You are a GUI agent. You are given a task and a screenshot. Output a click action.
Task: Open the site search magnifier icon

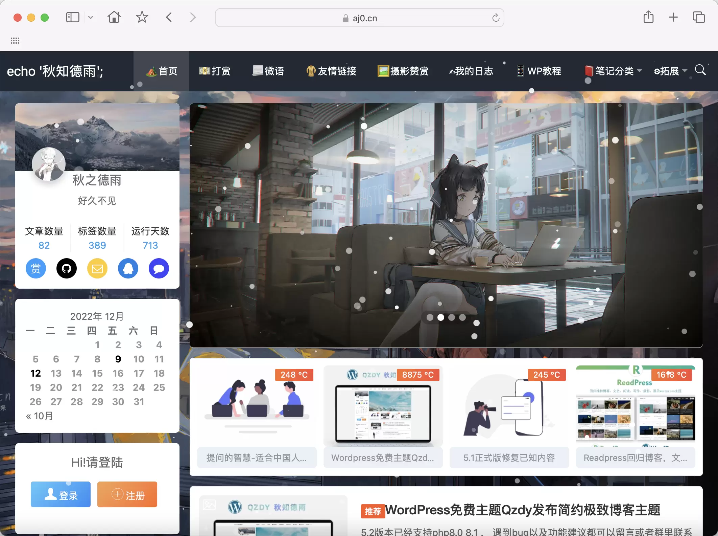[700, 70]
